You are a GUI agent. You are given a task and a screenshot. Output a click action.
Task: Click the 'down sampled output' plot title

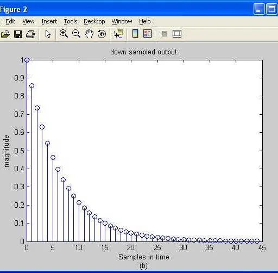[x=143, y=52]
